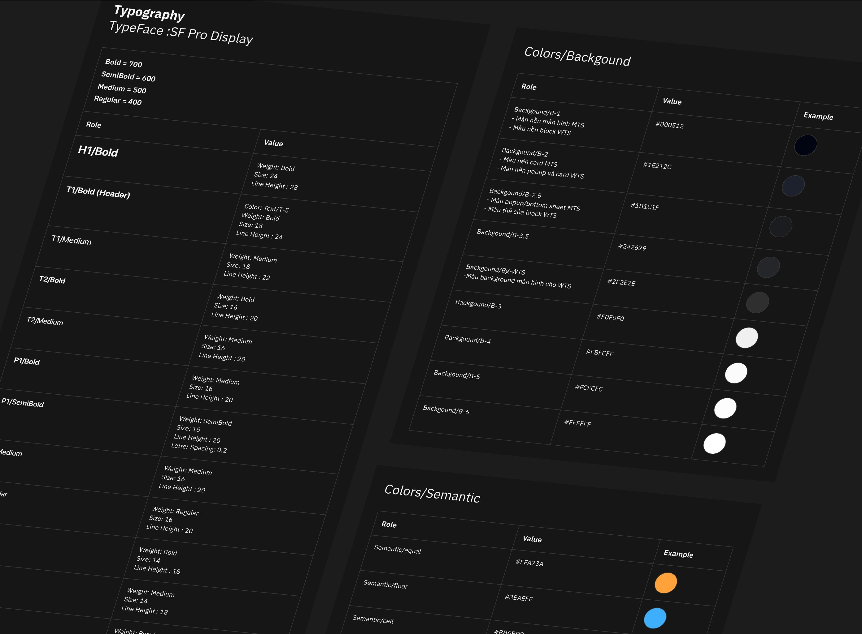This screenshot has width=862, height=634.
Task: Select the #F0F0F0 Background/B-3 swatch
Action: pos(747,338)
